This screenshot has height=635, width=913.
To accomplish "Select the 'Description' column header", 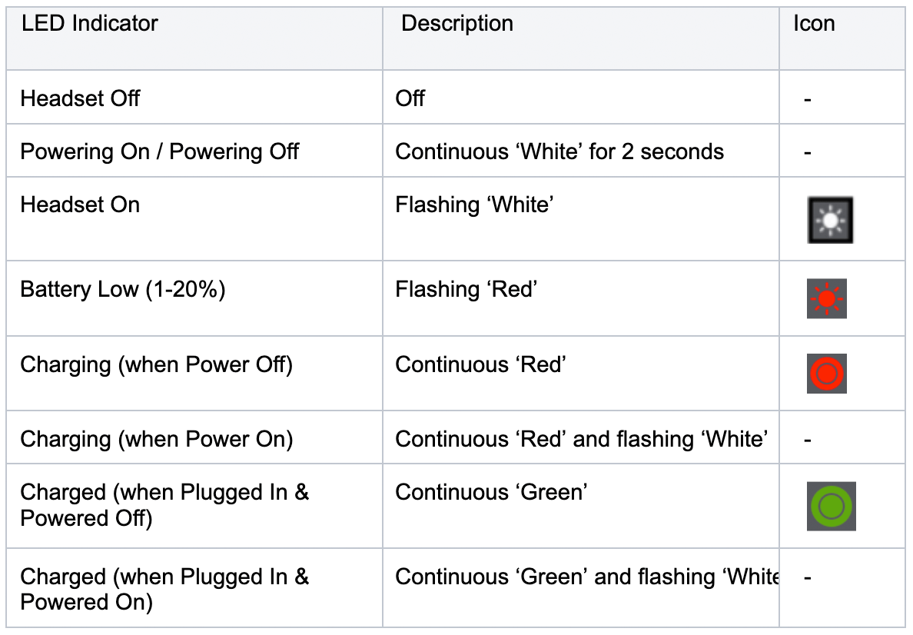I will point(457,23).
